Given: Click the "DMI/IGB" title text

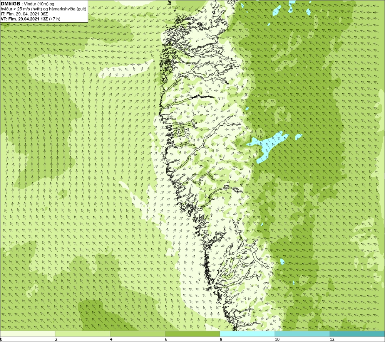Looking at the screenshot, I should coord(10,4).
